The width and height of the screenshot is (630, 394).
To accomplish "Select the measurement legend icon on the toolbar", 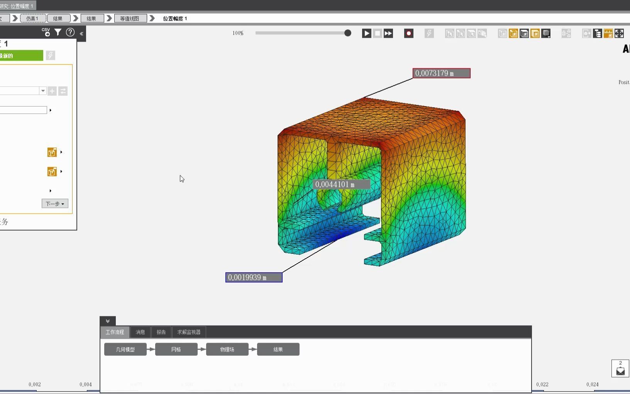I will [608, 33].
